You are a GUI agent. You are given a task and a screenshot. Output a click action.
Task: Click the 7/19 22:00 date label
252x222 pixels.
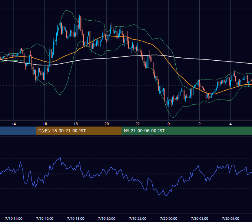tap(138, 218)
